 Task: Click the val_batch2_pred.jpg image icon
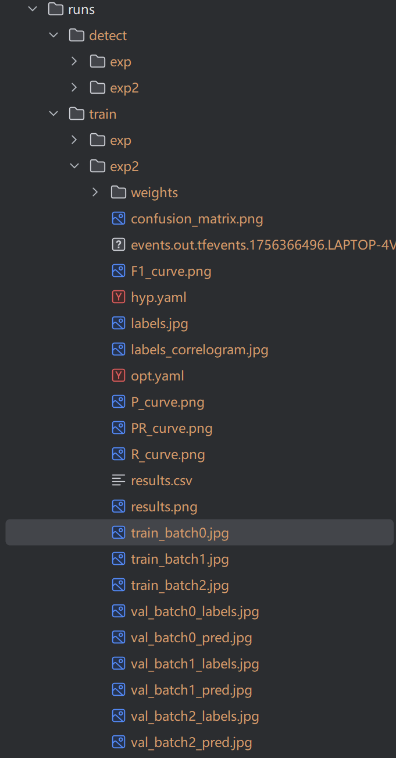(x=119, y=742)
